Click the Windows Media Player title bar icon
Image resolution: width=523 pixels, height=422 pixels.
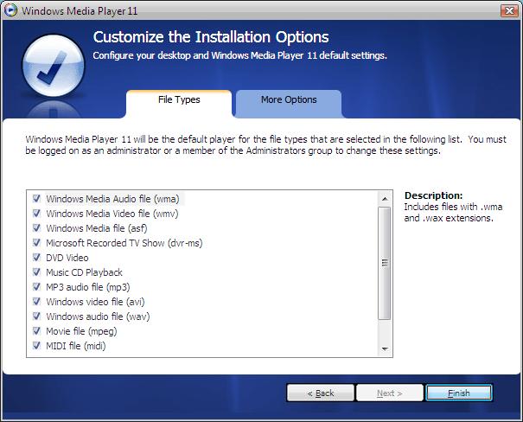[10, 10]
